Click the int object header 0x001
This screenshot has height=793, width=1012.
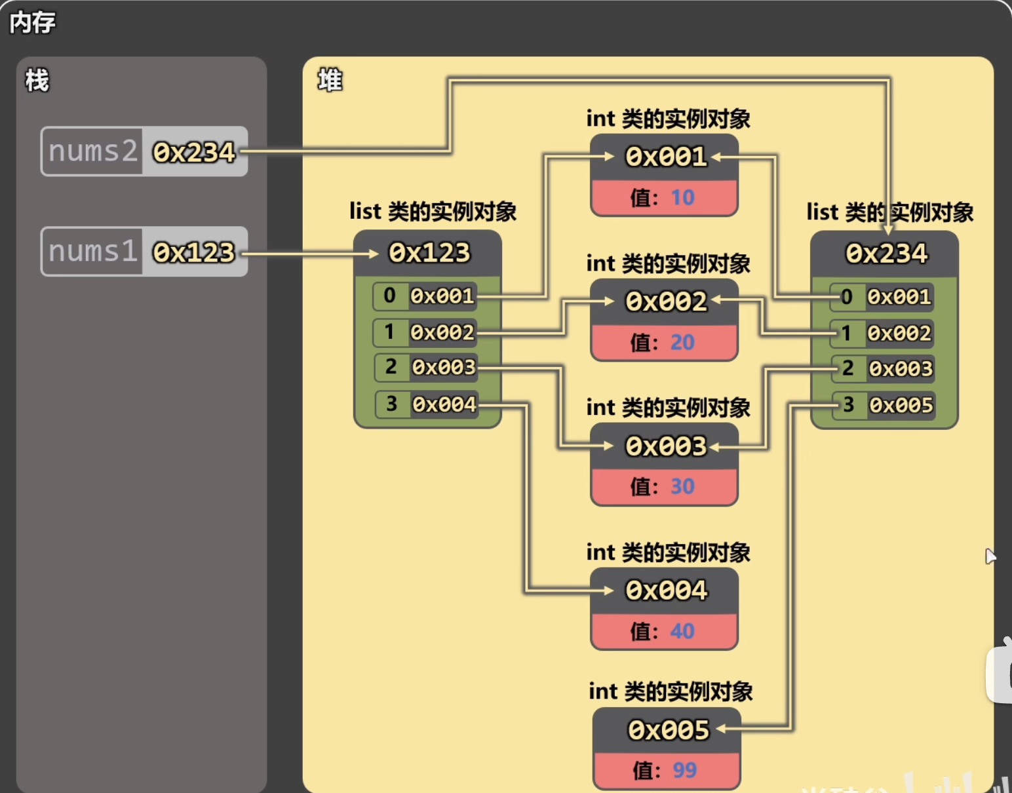tap(665, 157)
